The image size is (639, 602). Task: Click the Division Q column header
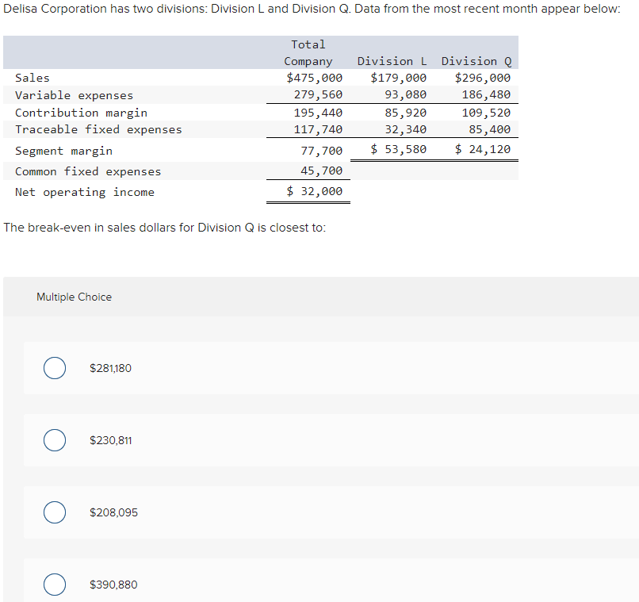click(x=476, y=61)
